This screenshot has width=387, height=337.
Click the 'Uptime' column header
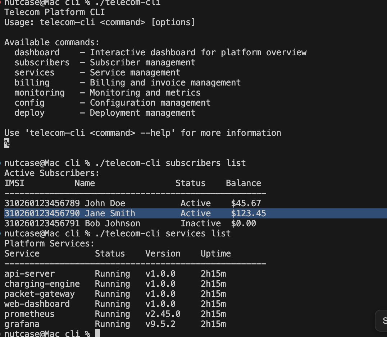(x=216, y=254)
